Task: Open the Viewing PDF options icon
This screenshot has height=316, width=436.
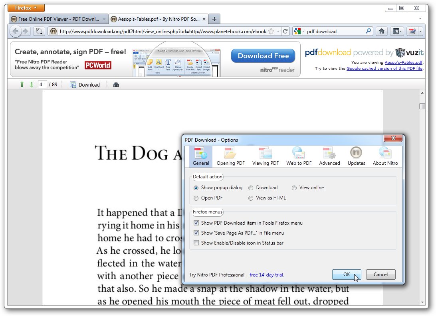Action: (x=266, y=156)
